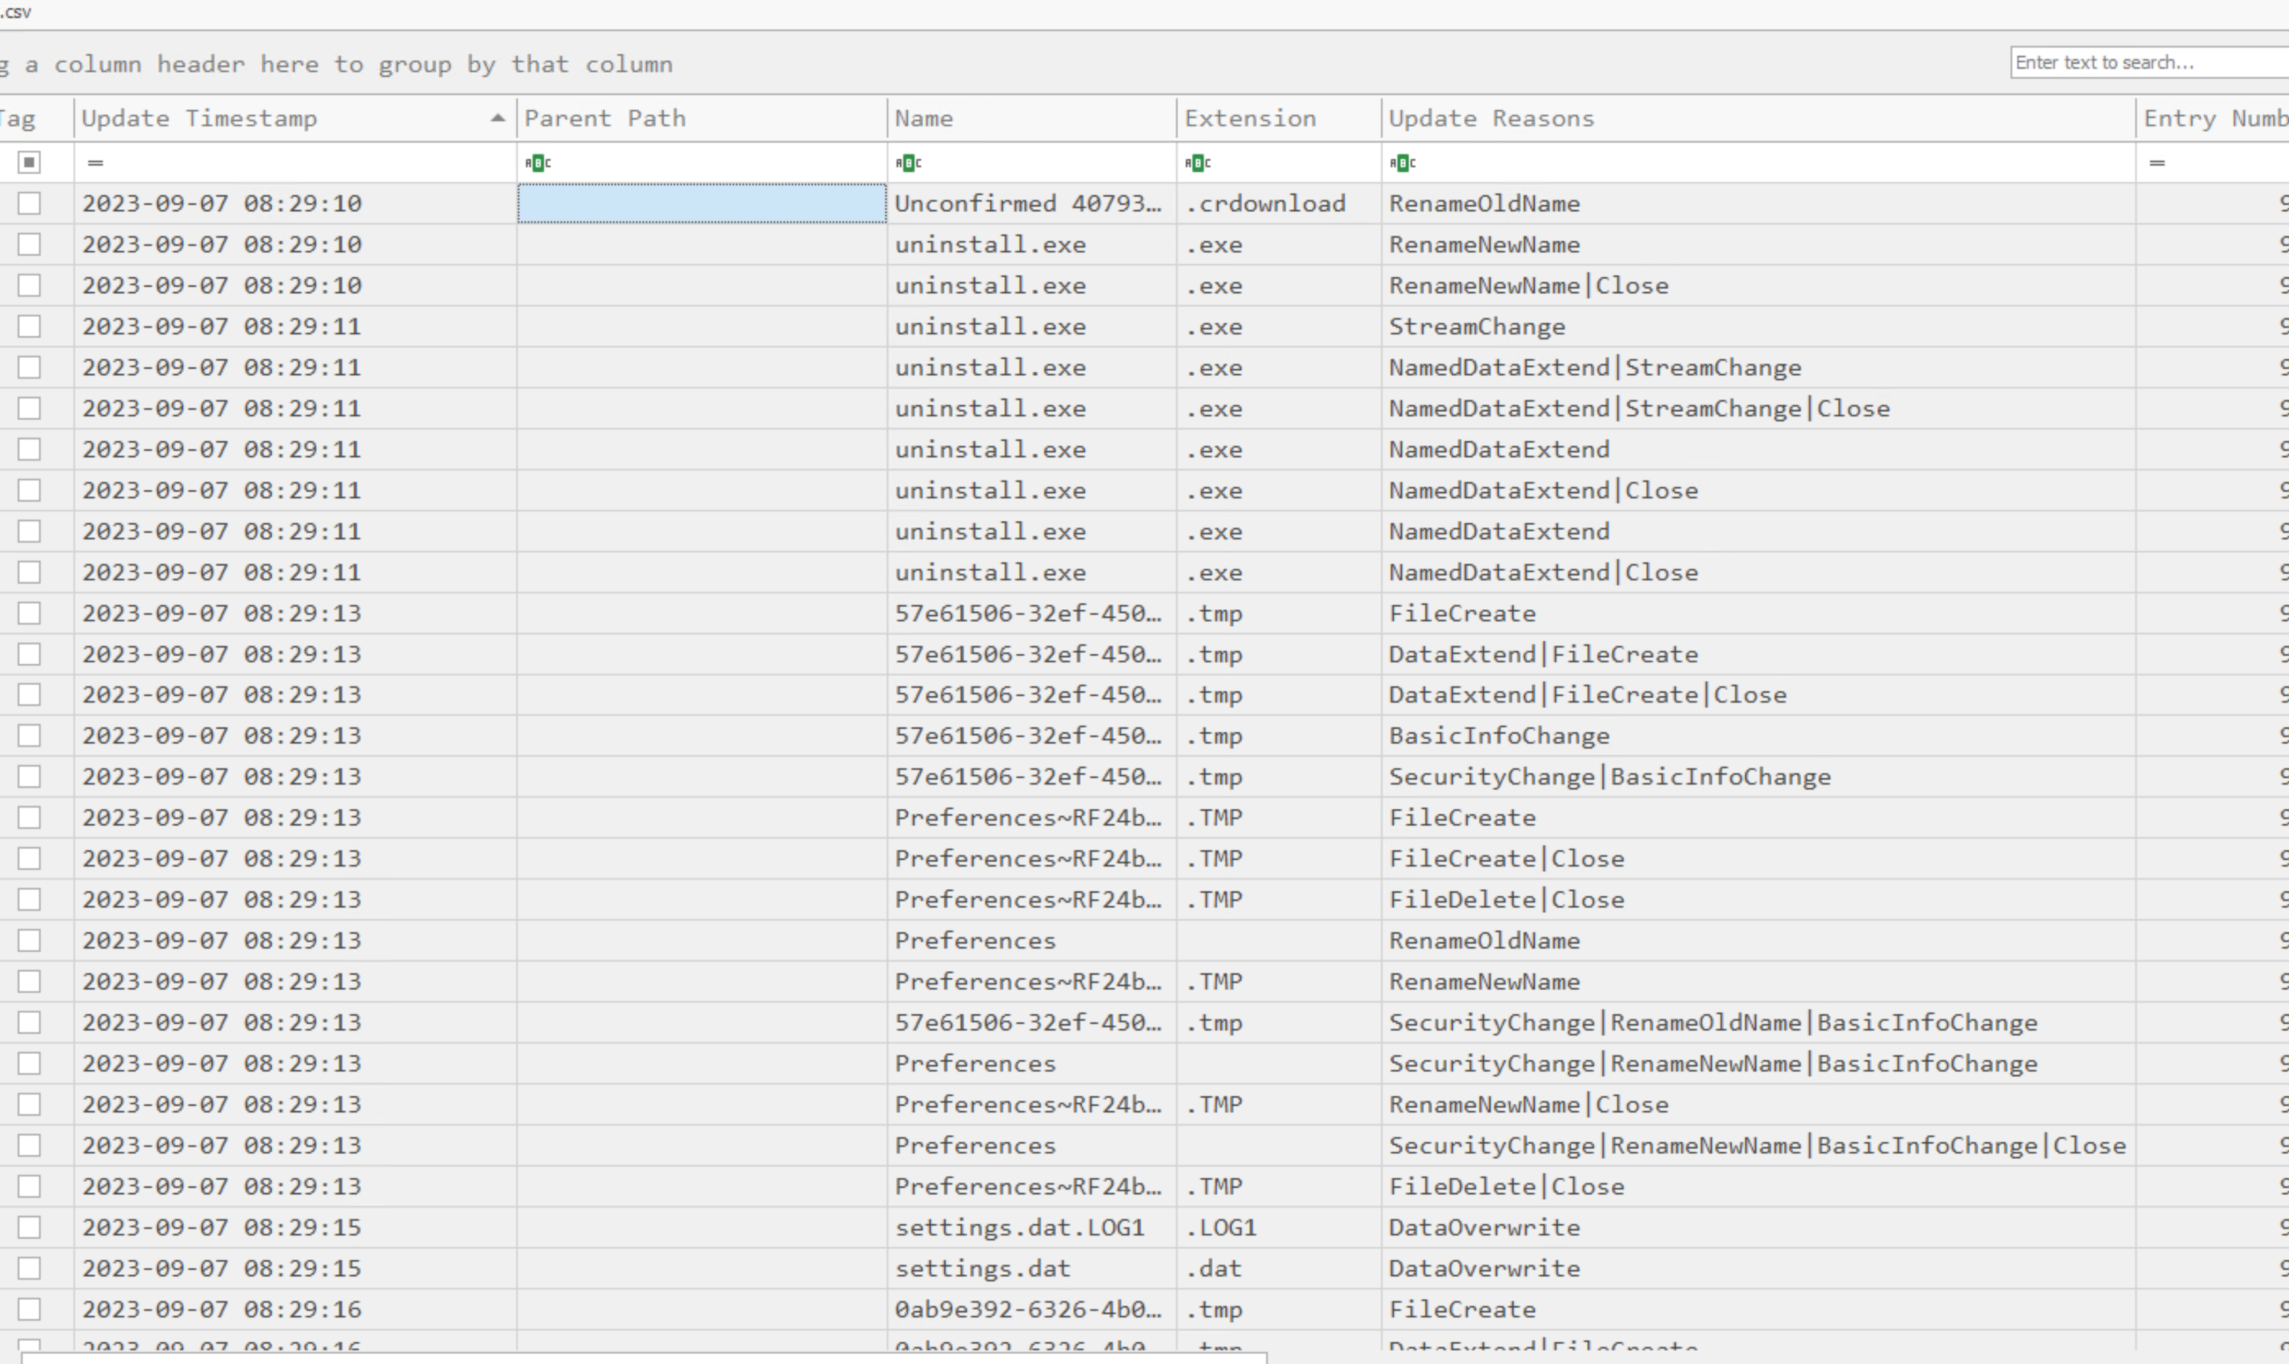The width and height of the screenshot is (2289, 1364).
Task: Click the '.LOG1' extension cell
Action: (x=1279, y=1227)
